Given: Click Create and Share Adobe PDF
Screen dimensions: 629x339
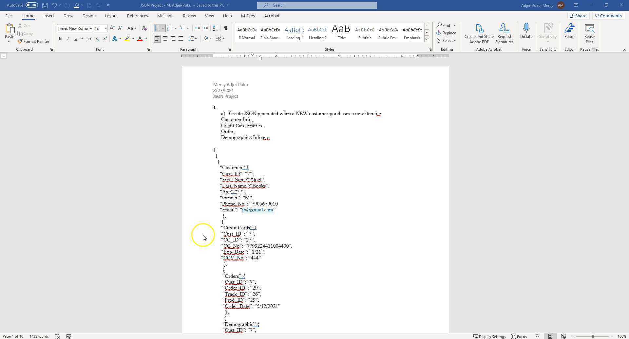Looking at the screenshot, I should coord(479,33).
